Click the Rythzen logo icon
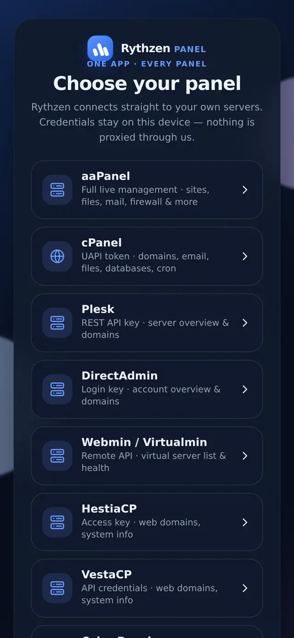The width and height of the screenshot is (294, 638). (100, 48)
